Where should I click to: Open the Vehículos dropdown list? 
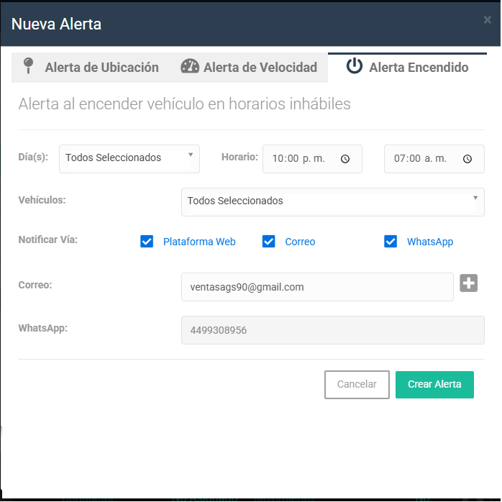(x=332, y=201)
